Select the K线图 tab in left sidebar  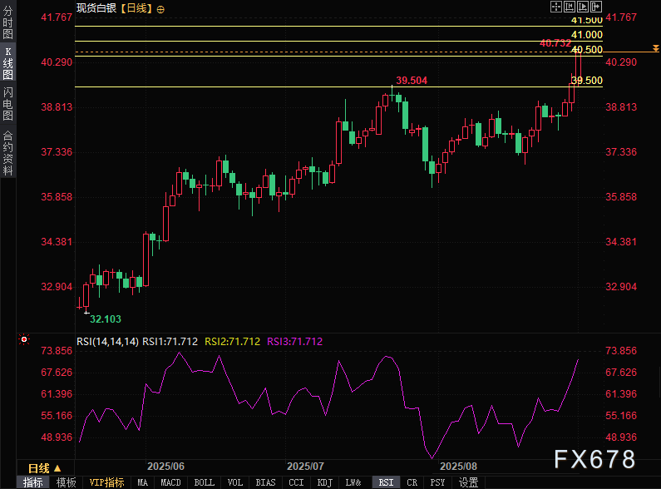point(7,63)
